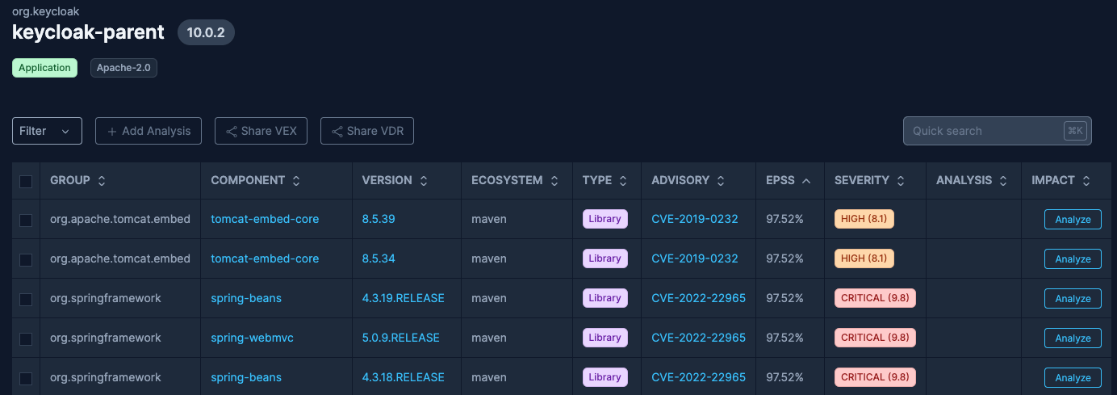Image resolution: width=1117 pixels, height=395 pixels.
Task: Sort by ECOSYSTEM column sort icon
Action: [x=554, y=181]
